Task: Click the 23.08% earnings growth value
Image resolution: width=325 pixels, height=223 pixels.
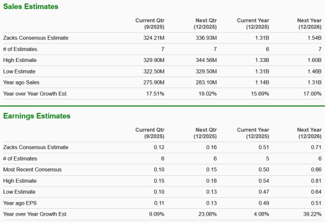Action: pyautogui.click(x=206, y=214)
